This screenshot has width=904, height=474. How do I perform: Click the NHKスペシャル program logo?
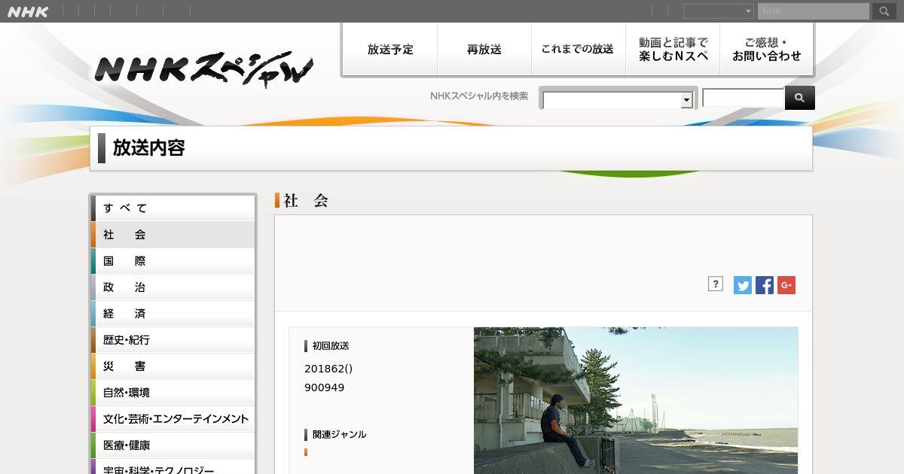[x=203, y=68]
